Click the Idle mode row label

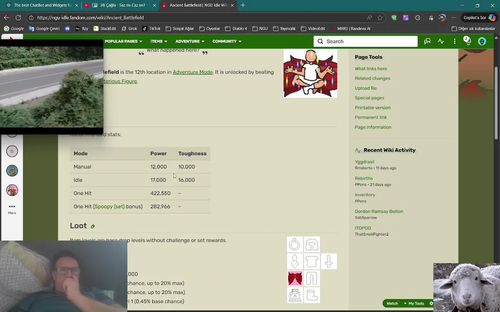[78, 180]
